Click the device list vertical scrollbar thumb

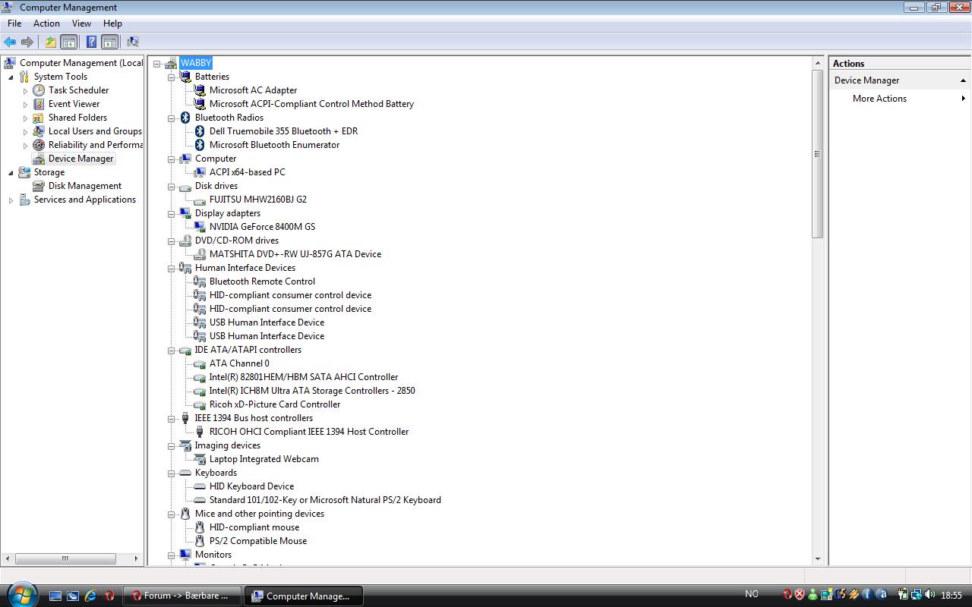(x=818, y=154)
